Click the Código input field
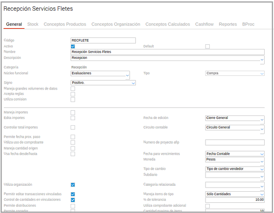Image resolution: width=274 pixels, height=213 pixels. pos(103,40)
